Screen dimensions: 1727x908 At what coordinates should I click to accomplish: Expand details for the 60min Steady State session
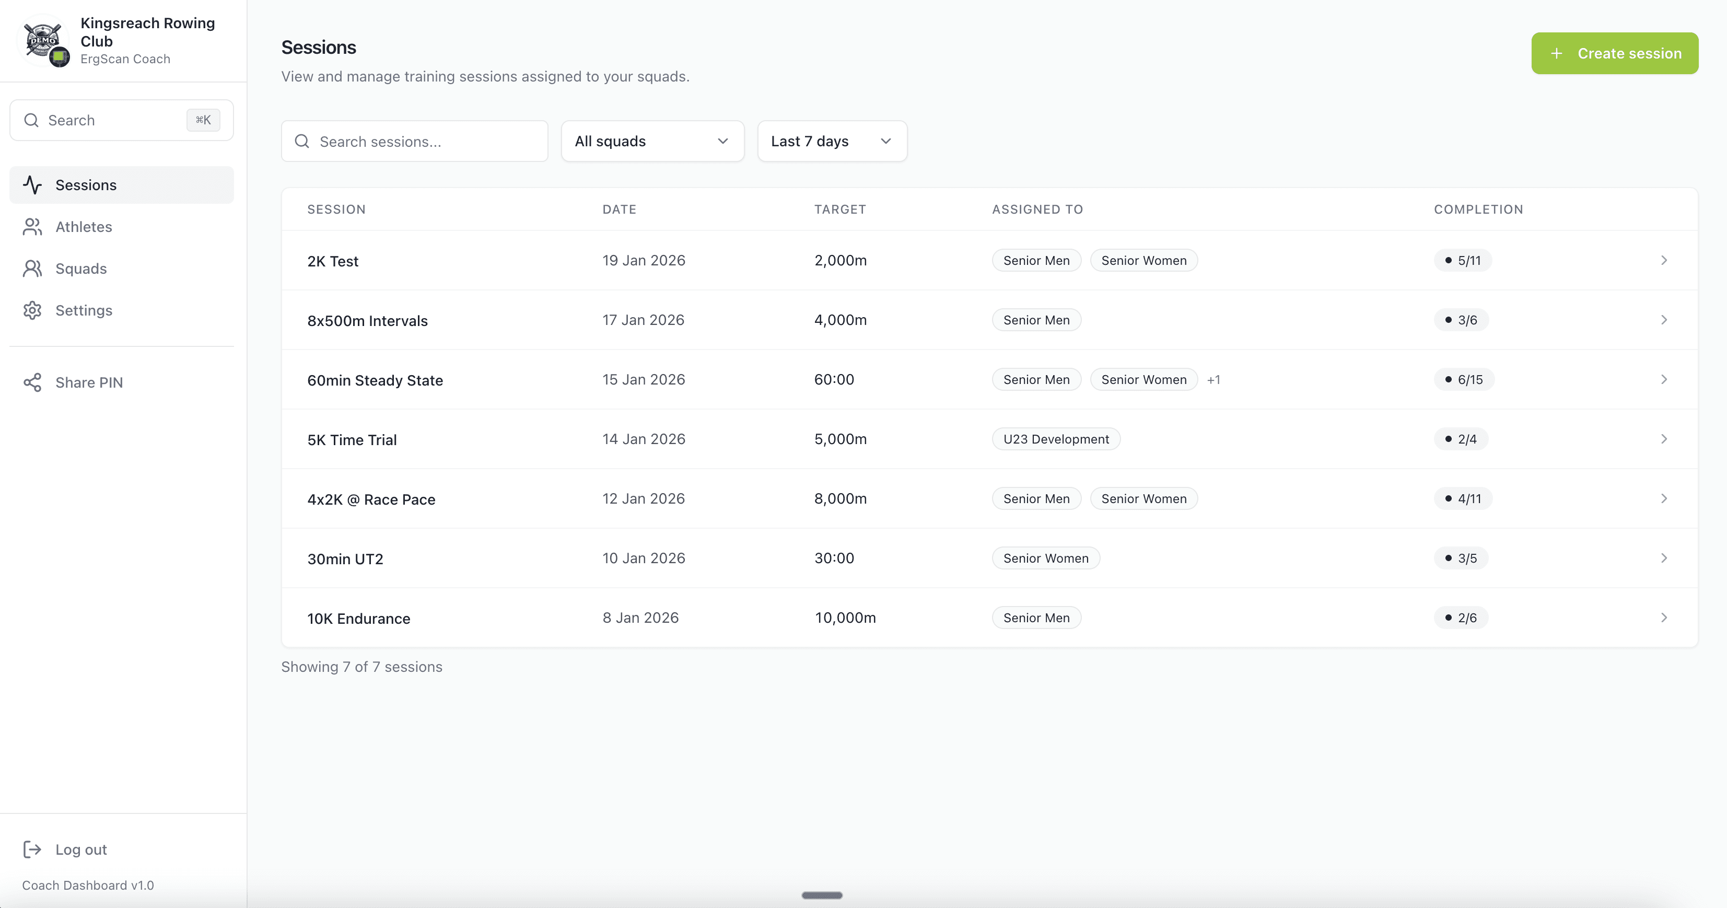pos(1664,379)
